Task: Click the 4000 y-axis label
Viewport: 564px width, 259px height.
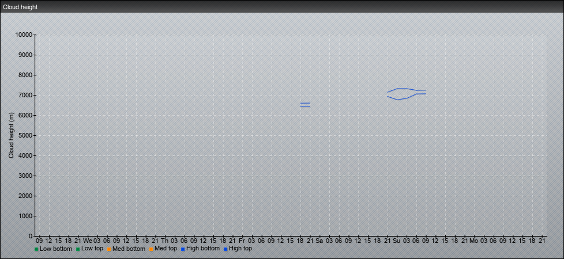Action: tap(25, 155)
